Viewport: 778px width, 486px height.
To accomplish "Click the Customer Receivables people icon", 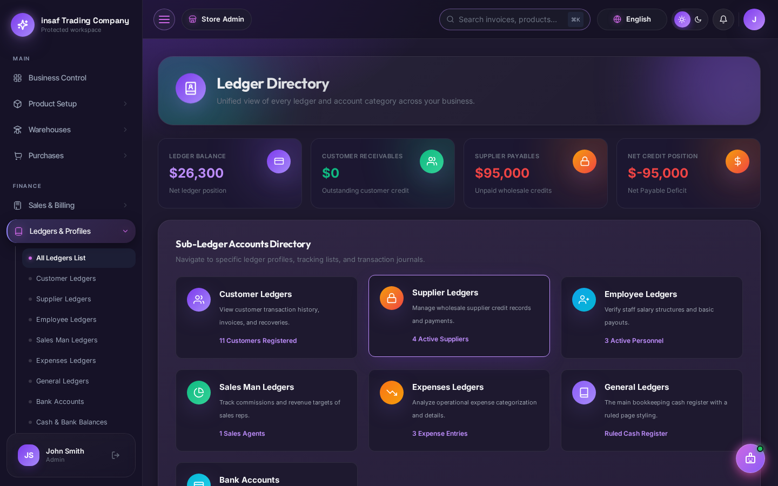I will click(x=432, y=161).
